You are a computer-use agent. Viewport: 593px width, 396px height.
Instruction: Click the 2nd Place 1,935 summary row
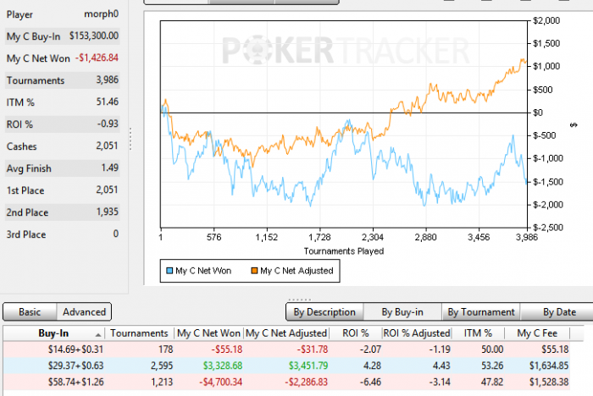[63, 212]
